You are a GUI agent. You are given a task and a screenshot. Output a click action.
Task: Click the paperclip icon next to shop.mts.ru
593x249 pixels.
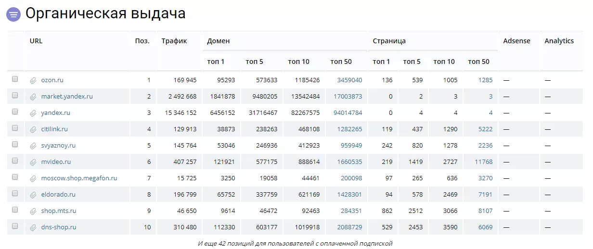tap(33, 211)
